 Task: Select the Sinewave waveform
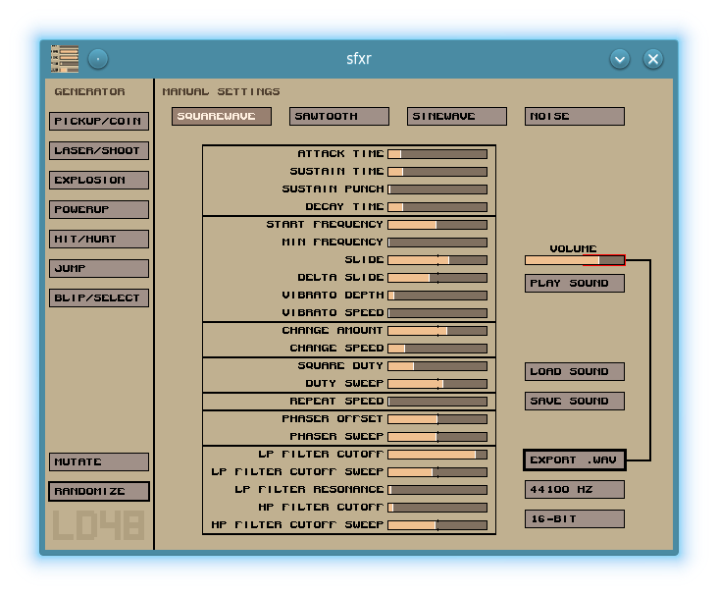tap(457, 116)
